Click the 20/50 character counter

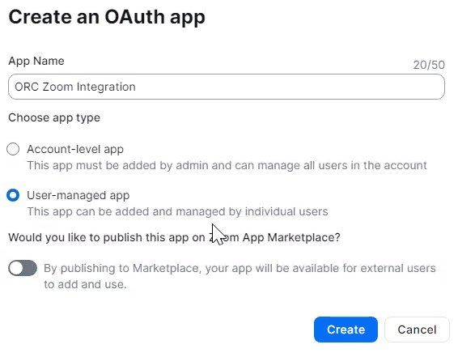click(x=429, y=65)
